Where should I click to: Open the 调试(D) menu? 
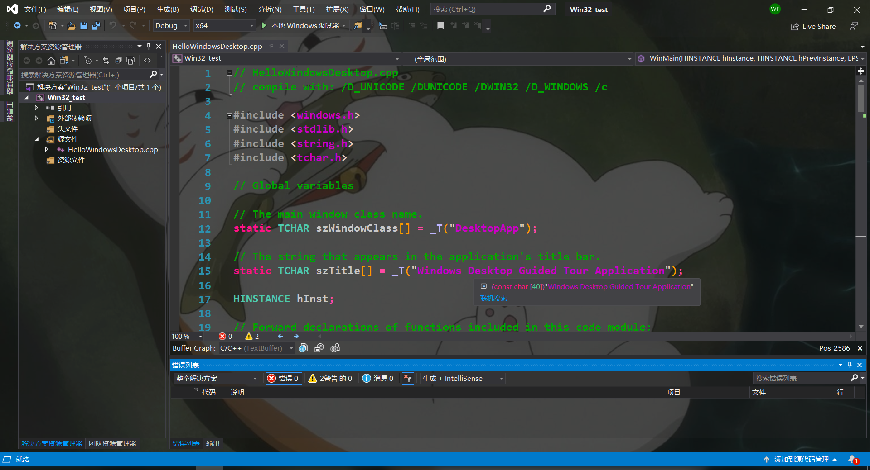click(201, 9)
